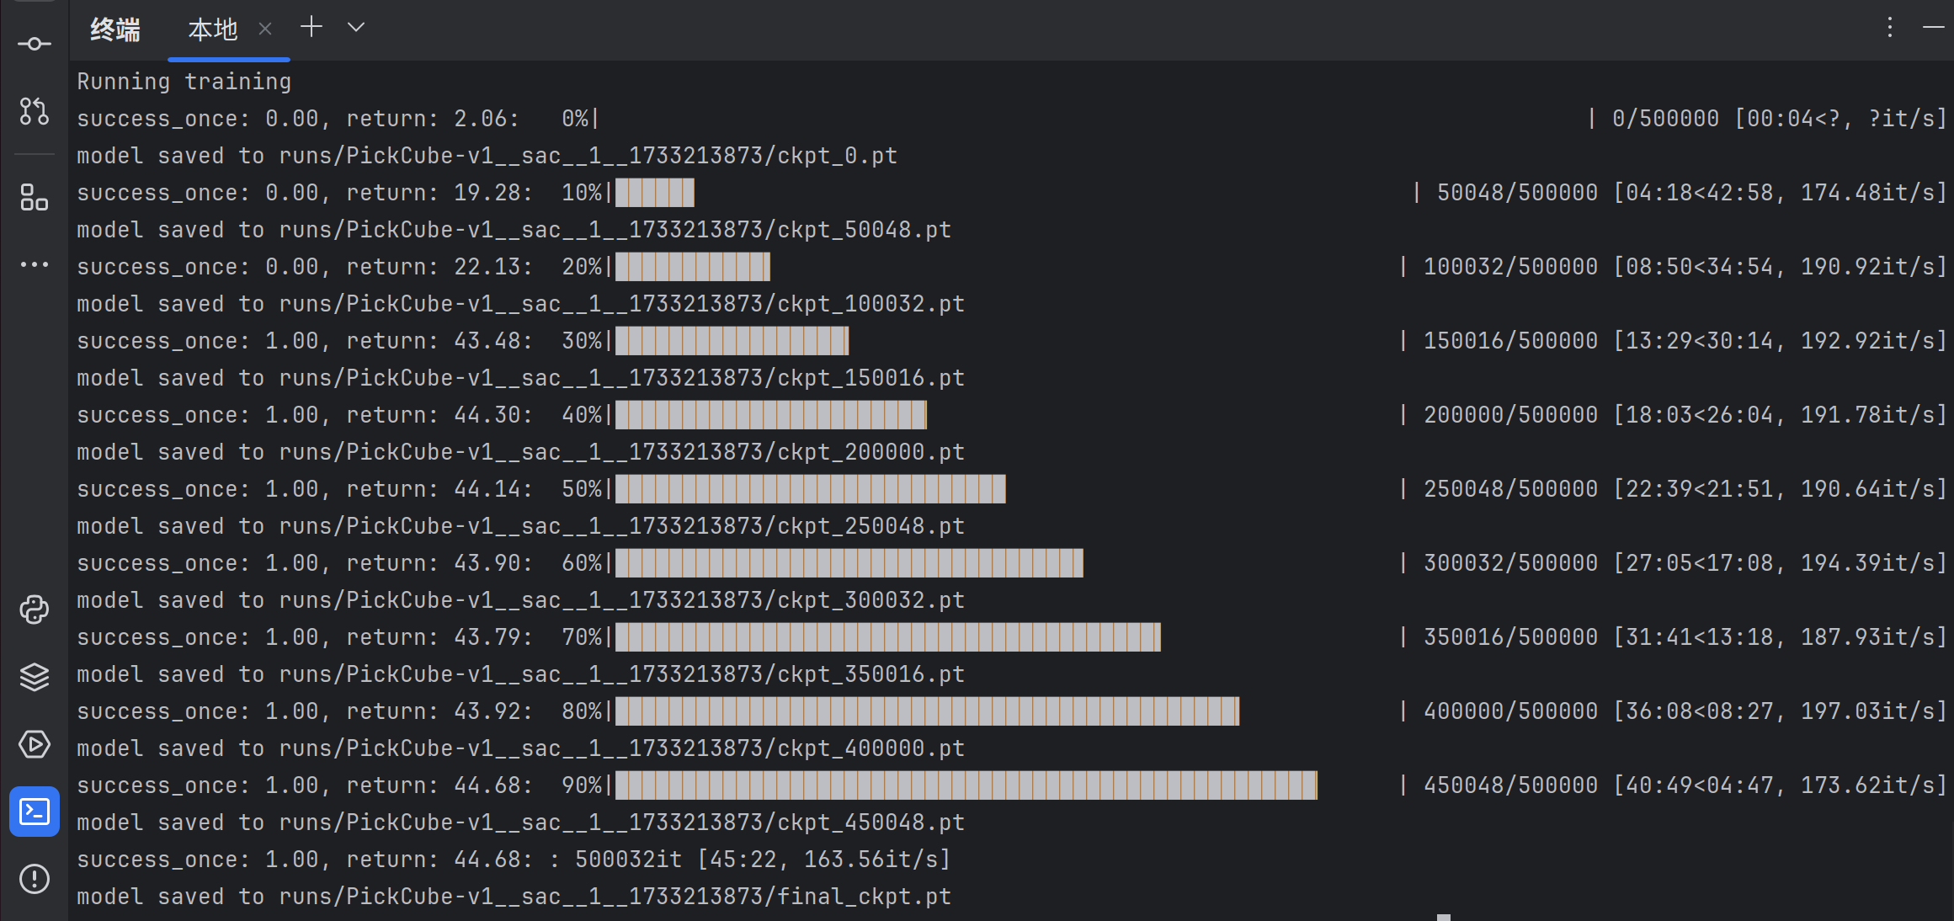The height and width of the screenshot is (921, 1954).
Task: Close the 本地 terminal tab
Action: tap(265, 29)
